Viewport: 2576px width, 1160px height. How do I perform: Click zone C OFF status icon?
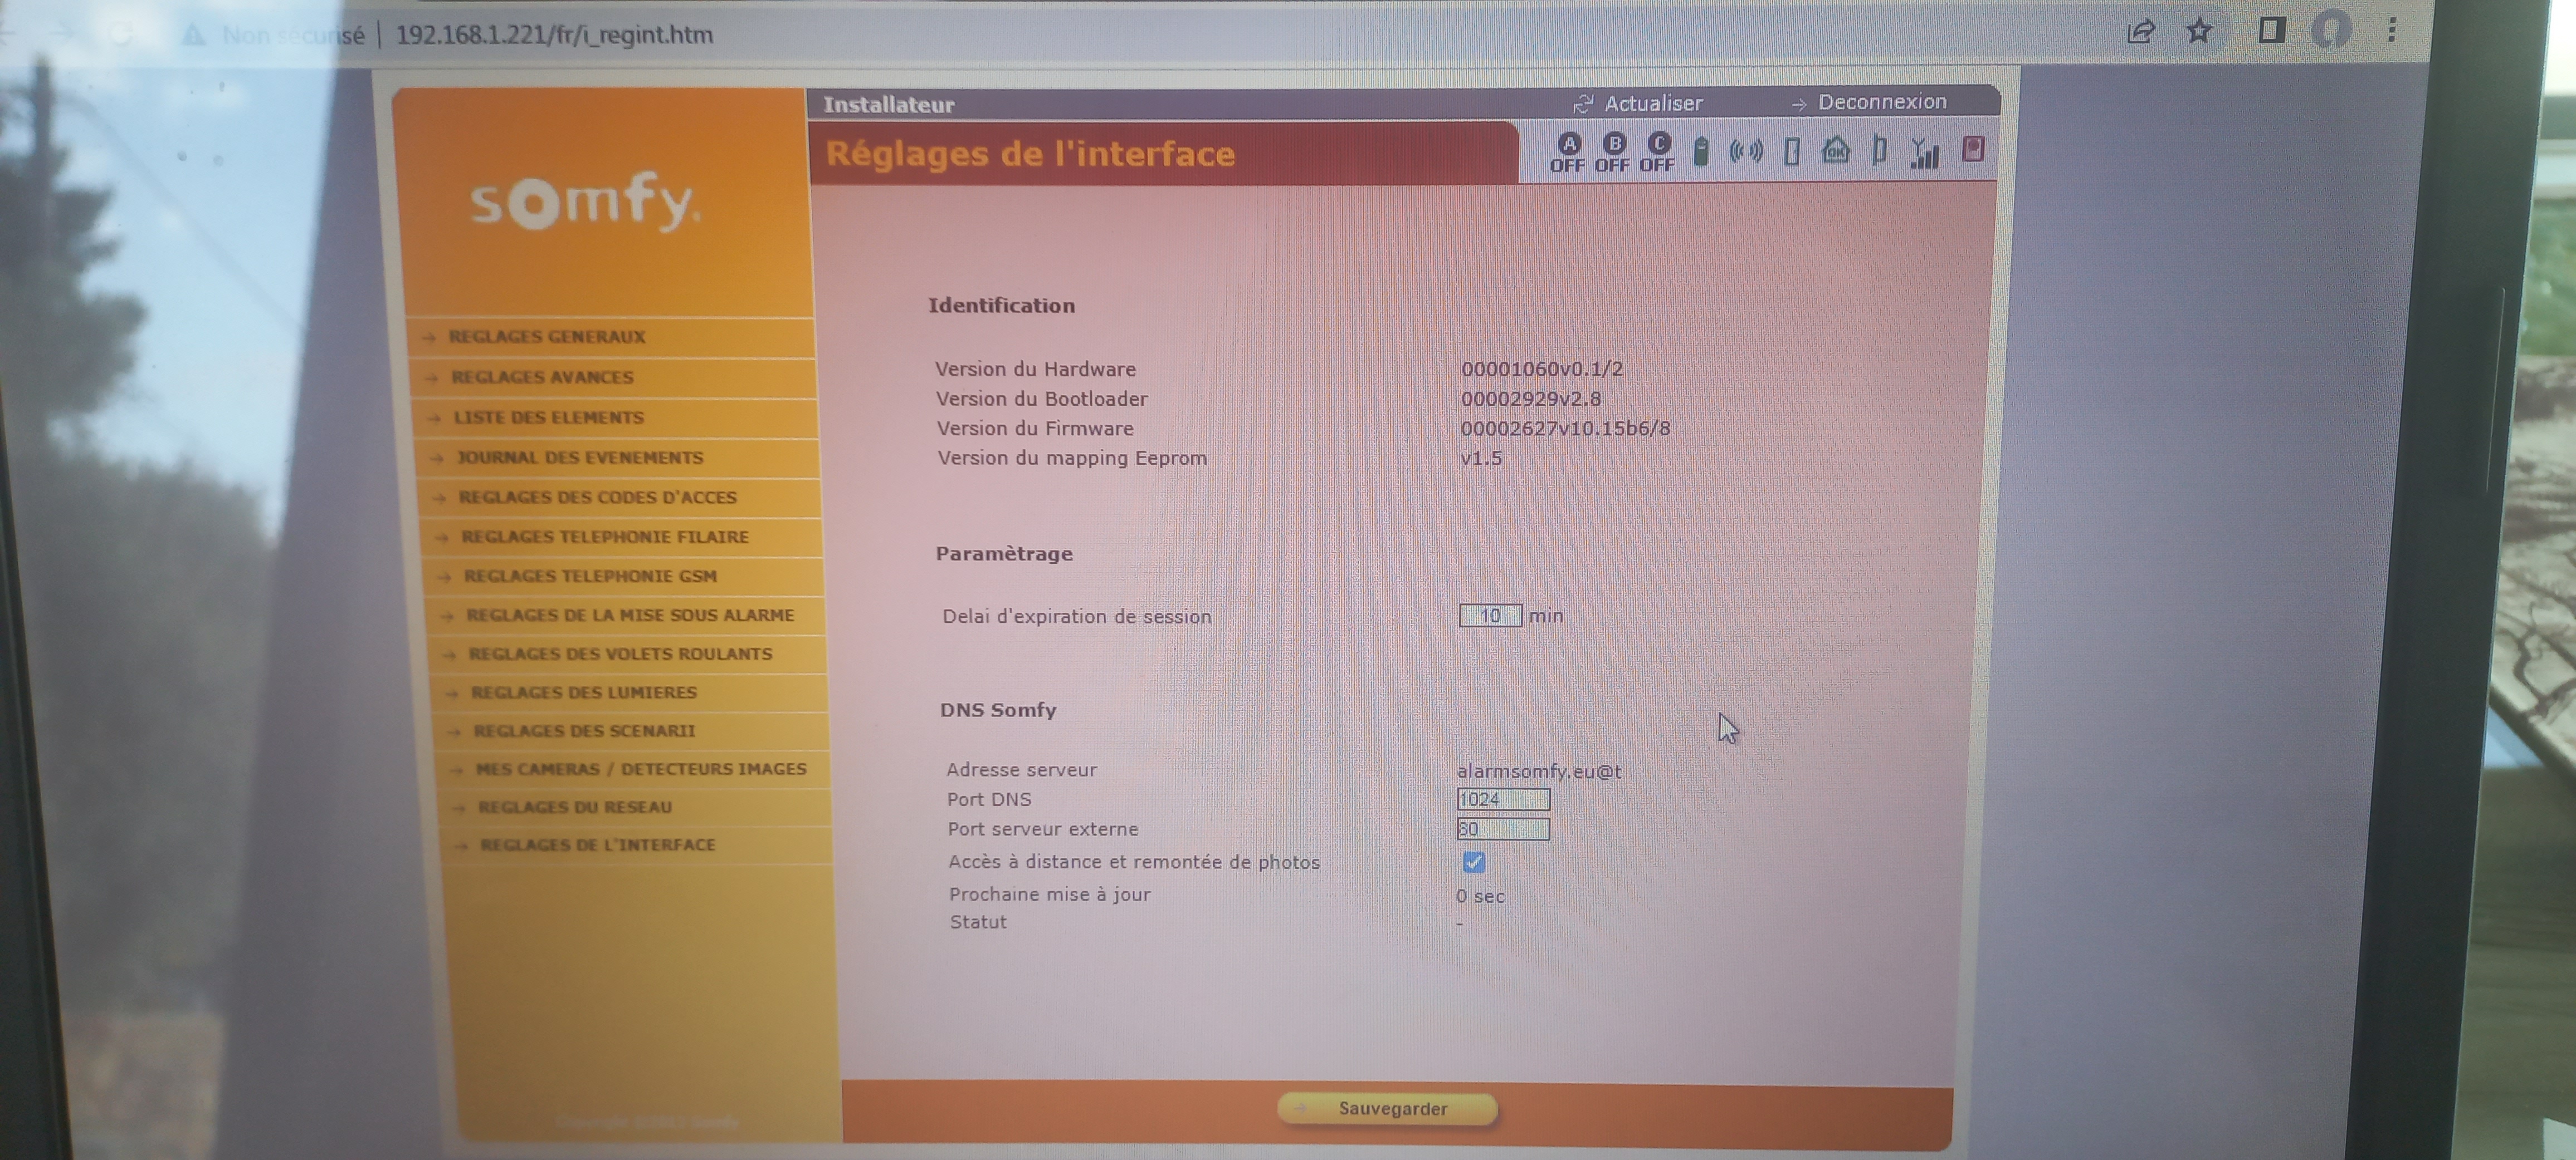pos(1657,152)
